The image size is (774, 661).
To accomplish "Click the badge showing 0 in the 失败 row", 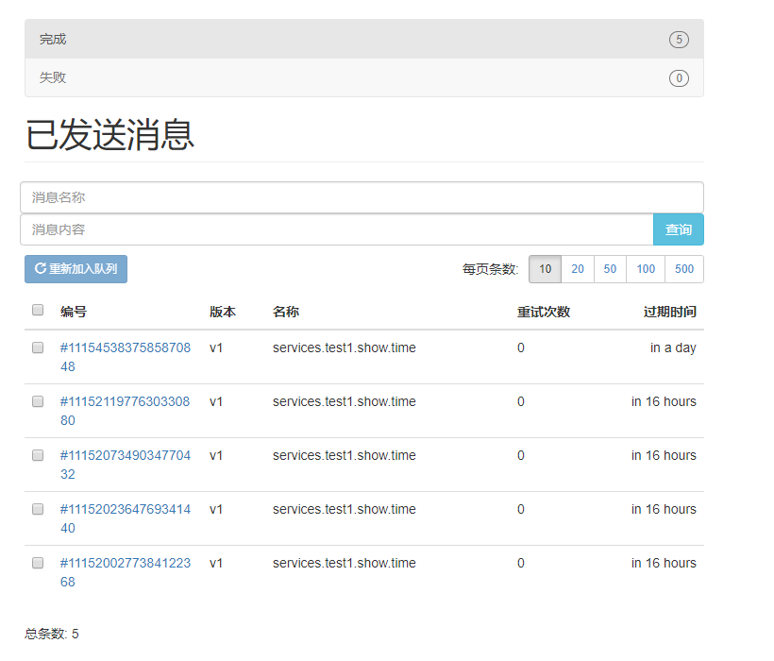I will pyautogui.click(x=679, y=78).
